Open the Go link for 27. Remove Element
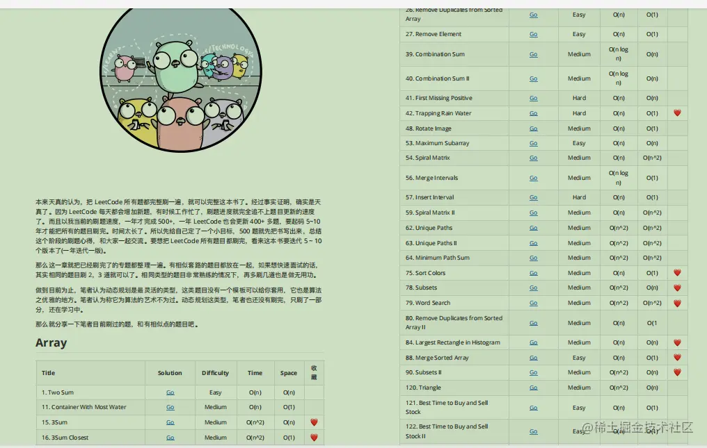Screen dimensions: 707x448 pyautogui.click(x=534, y=34)
